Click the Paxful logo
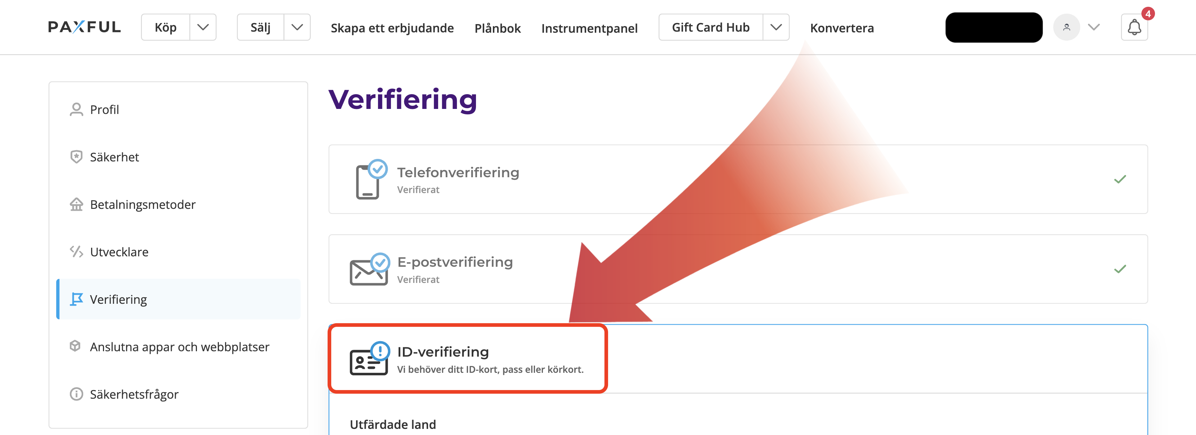The image size is (1196, 435). [85, 27]
